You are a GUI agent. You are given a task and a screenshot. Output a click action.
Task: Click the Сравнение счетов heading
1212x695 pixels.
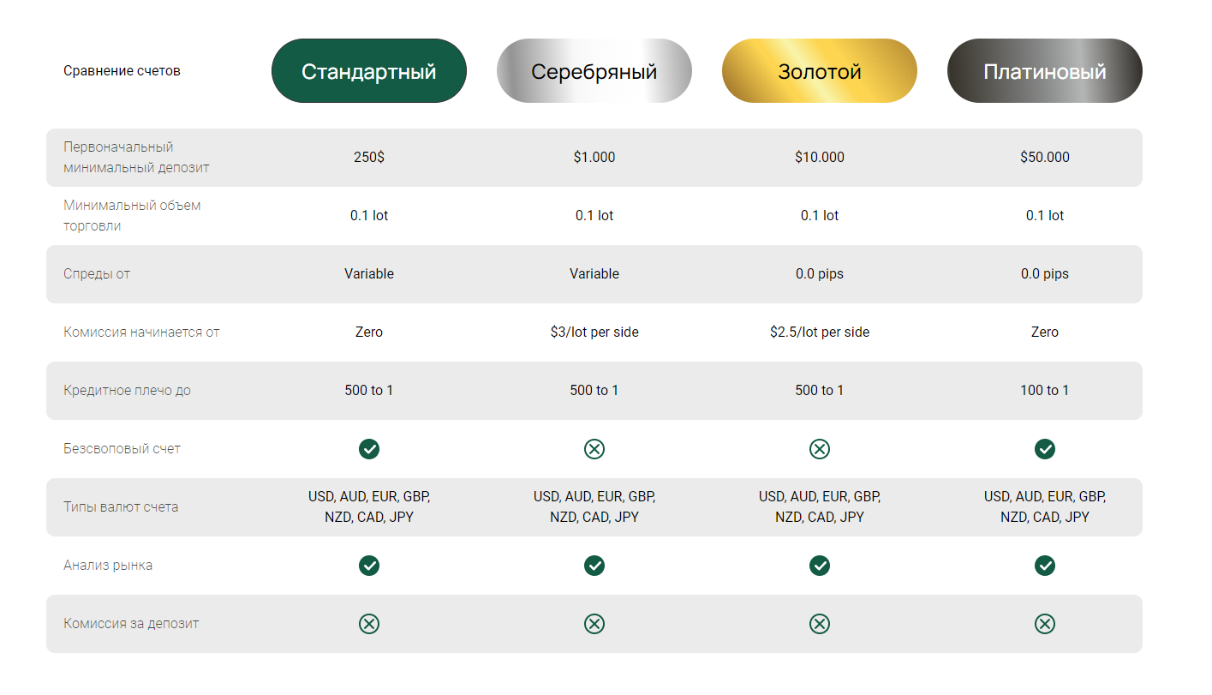click(122, 71)
